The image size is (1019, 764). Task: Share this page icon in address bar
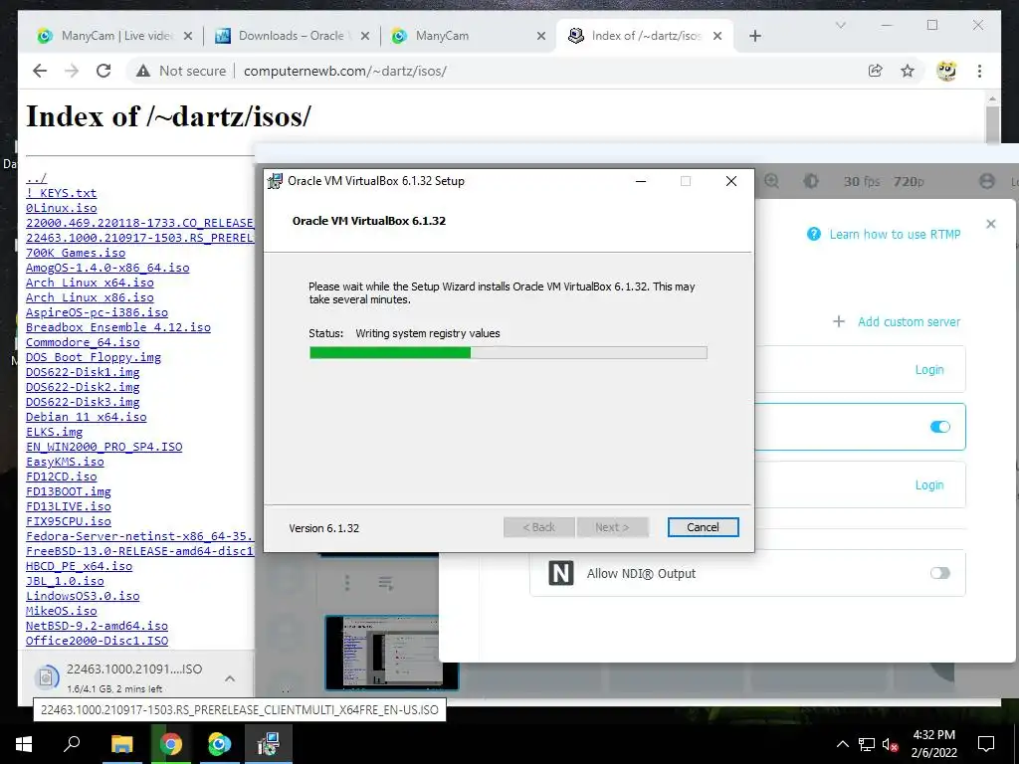(x=876, y=71)
